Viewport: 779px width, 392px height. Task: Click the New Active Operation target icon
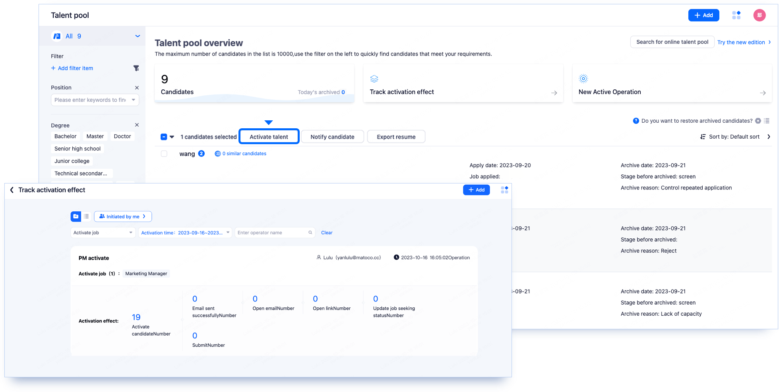click(x=583, y=79)
